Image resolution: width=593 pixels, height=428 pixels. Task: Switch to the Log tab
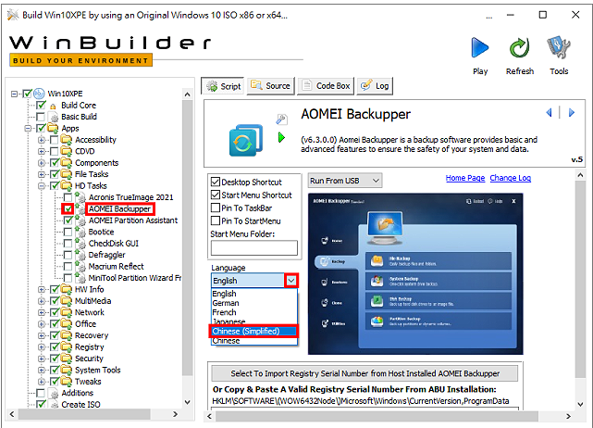click(375, 86)
